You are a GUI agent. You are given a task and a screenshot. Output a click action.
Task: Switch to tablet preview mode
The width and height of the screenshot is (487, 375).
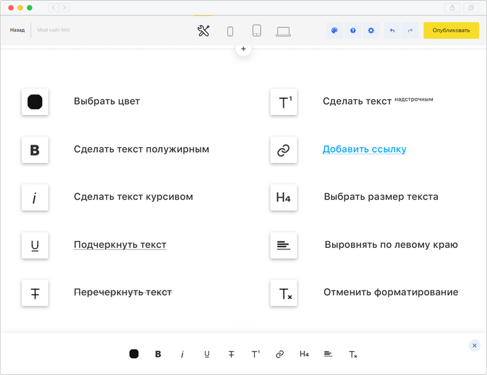tap(257, 30)
